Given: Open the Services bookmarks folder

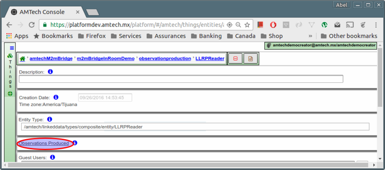Looking at the screenshot, I should [x=126, y=36].
